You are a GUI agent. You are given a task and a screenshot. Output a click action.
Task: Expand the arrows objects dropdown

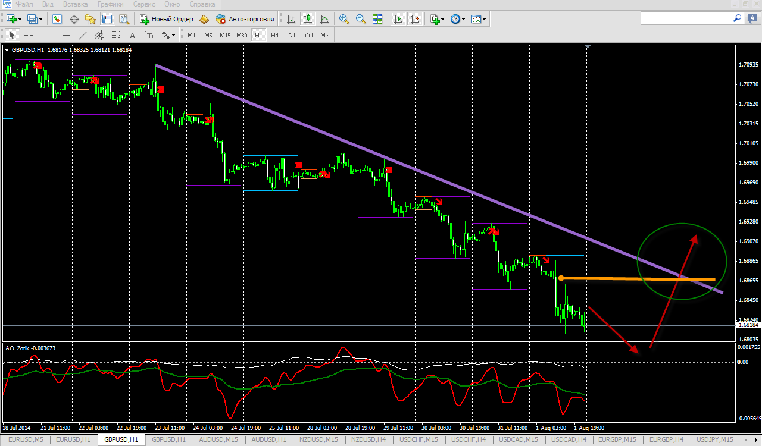pos(173,35)
